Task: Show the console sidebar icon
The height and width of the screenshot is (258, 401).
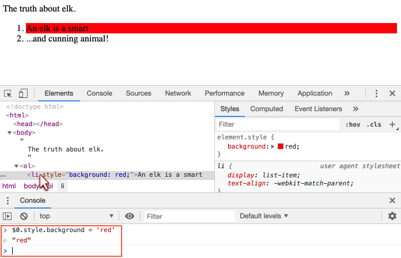Action: point(7,216)
